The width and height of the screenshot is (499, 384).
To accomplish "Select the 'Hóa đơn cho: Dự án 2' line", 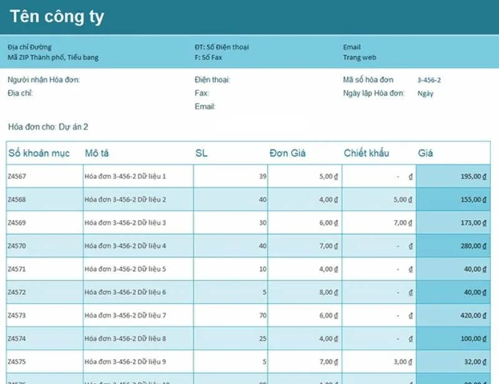I will (48, 127).
